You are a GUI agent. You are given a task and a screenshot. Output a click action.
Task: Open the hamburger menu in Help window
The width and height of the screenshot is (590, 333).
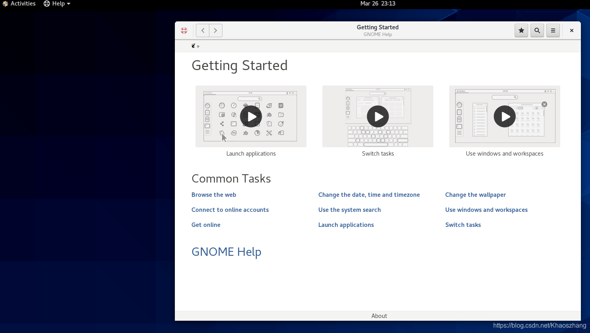(x=553, y=30)
